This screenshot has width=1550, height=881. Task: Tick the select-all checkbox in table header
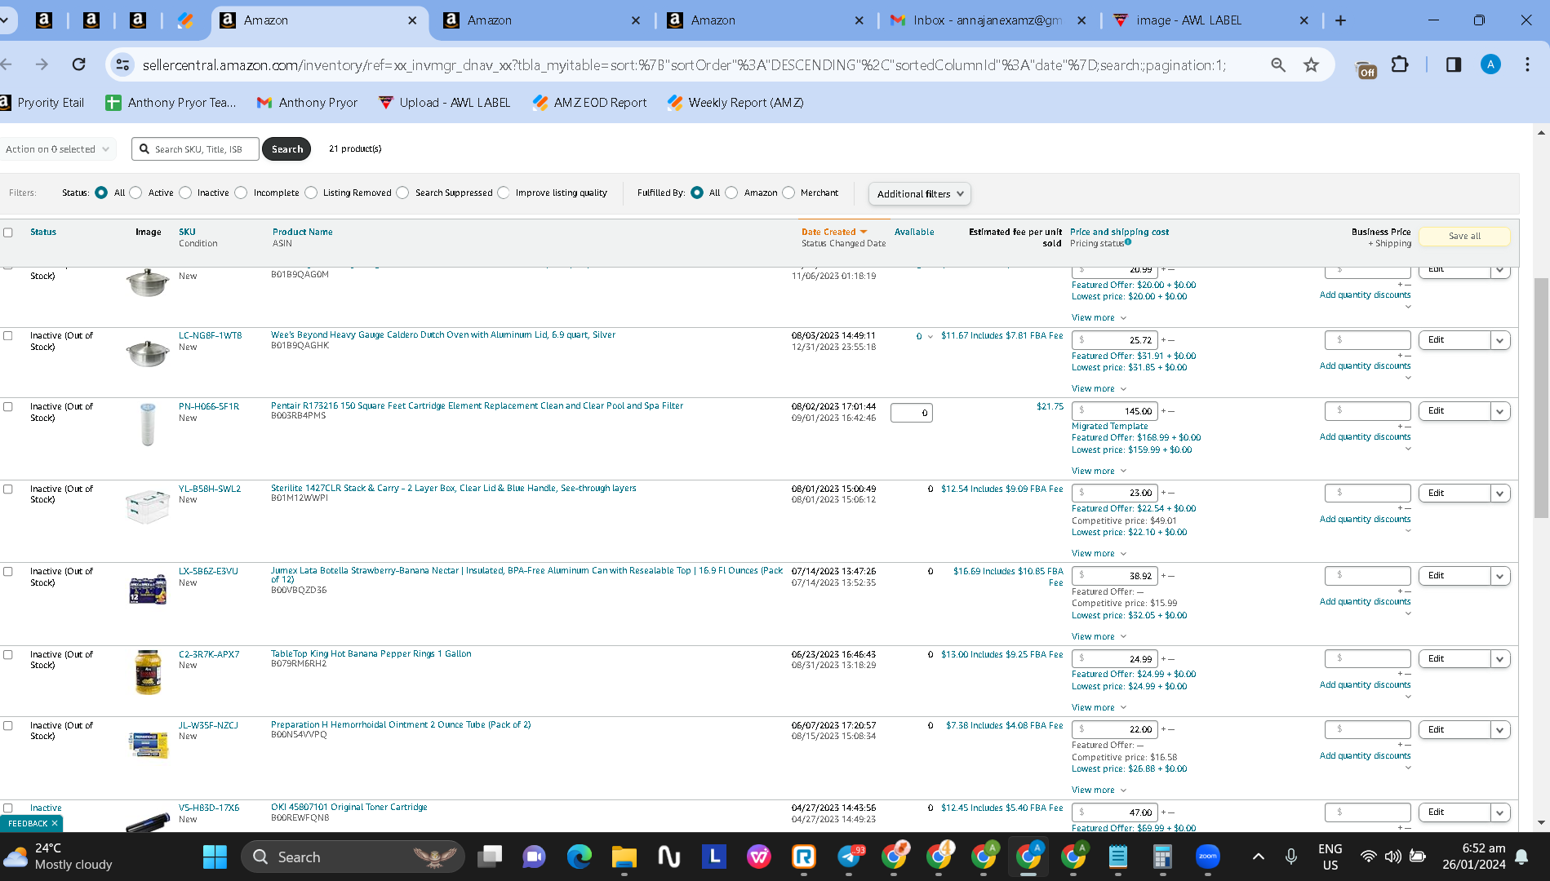coord(8,232)
